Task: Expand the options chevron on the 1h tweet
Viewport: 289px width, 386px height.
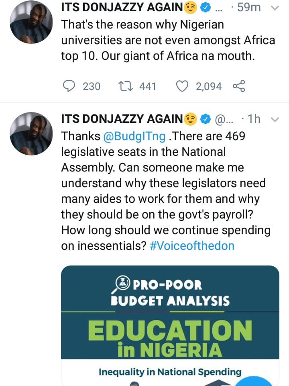Action: tap(275, 119)
